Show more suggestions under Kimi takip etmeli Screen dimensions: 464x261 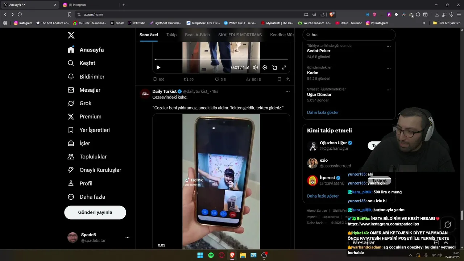[x=323, y=196]
